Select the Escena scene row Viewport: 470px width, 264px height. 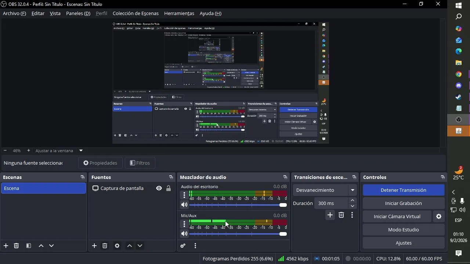[x=43, y=188]
